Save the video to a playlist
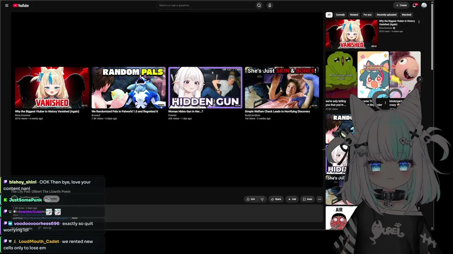The height and width of the screenshot is (254, 453). pyautogui.click(x=307, y=199)
